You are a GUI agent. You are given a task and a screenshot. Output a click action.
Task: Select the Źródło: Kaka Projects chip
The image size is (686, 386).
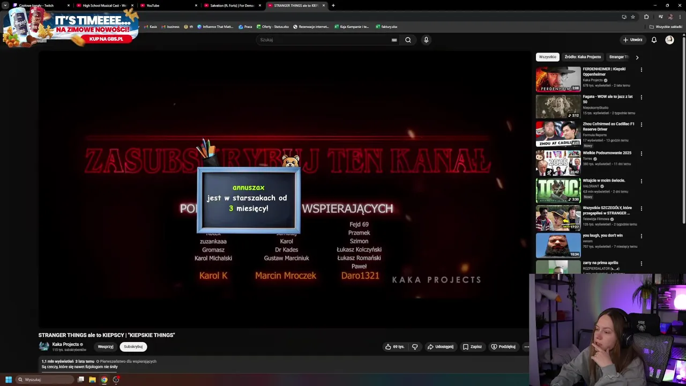pos(583,57)
